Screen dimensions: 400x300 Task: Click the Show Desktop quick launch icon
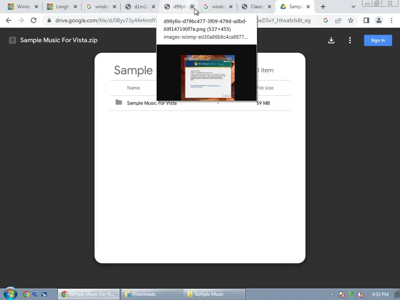35,294
